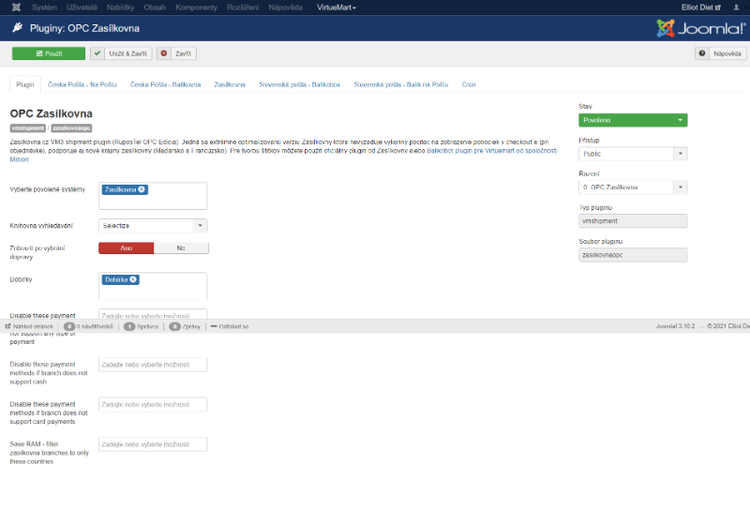
Task: Switch to Česká Pošta - Na Poštu tab
Action: pyautogui.click(x=82, y=84)
